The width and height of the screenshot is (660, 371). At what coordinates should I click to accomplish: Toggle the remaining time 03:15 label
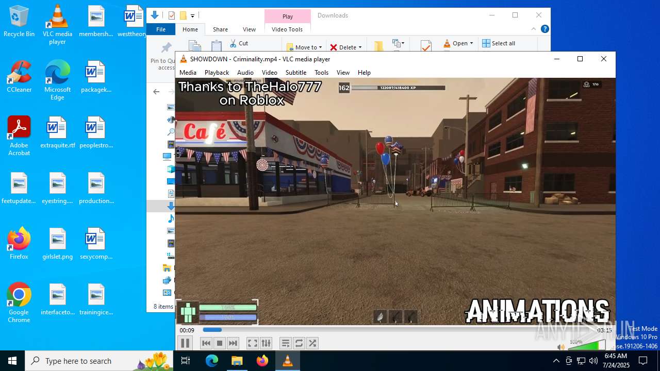[604, 330]
